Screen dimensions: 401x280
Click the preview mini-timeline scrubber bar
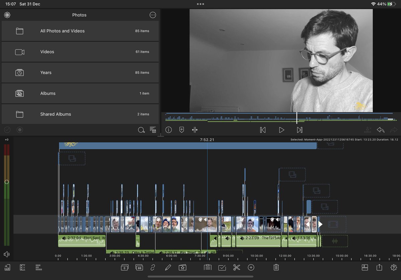(x=281, y=118)
